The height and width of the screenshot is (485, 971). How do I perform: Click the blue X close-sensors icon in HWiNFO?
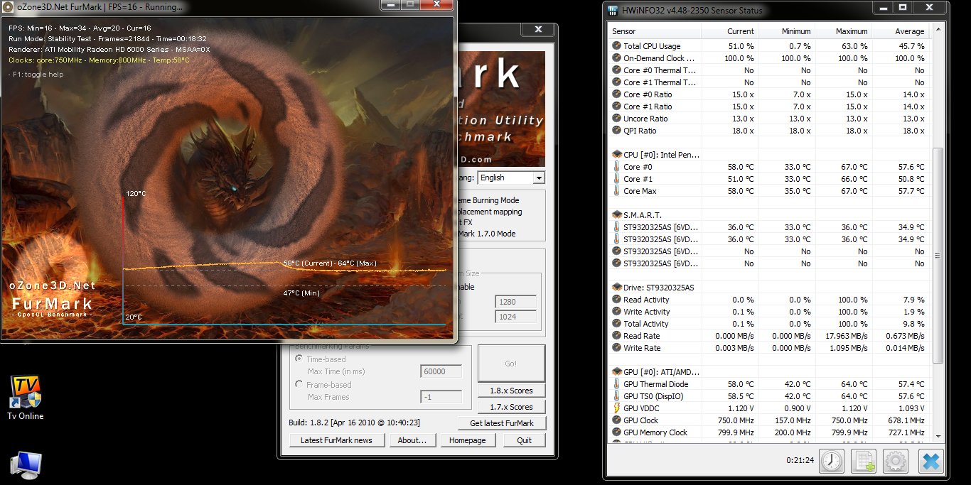(x=930, y=462)
